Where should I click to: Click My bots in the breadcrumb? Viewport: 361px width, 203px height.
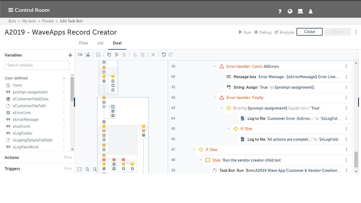coord(29,21)
